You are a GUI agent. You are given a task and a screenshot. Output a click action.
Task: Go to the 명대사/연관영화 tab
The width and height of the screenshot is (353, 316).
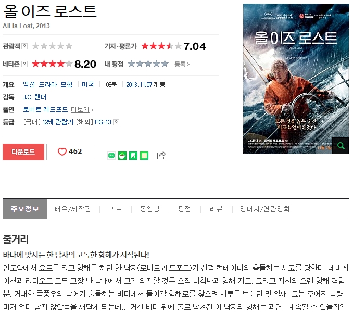pos(265,209)
